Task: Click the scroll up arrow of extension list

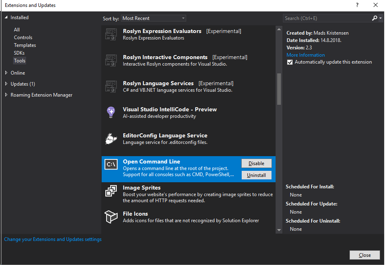Action: click(x=279, y=29)
